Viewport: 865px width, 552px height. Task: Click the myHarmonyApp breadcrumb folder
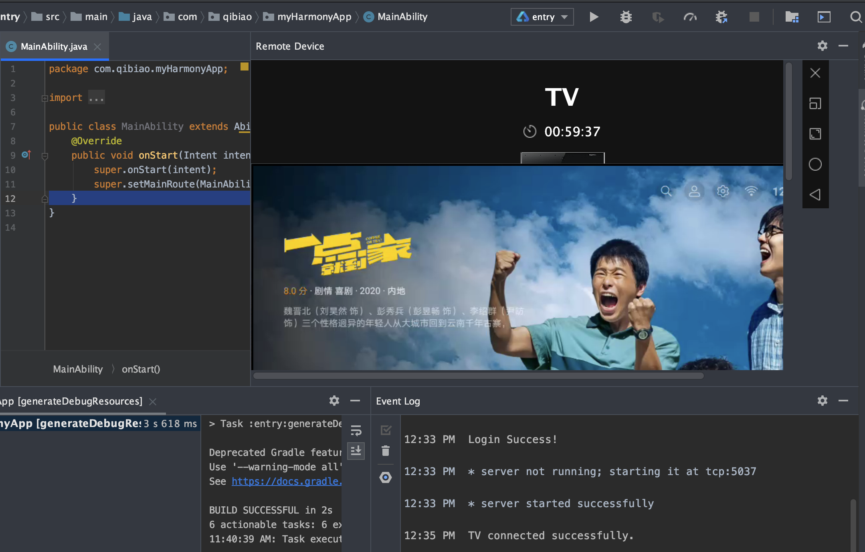307,17
